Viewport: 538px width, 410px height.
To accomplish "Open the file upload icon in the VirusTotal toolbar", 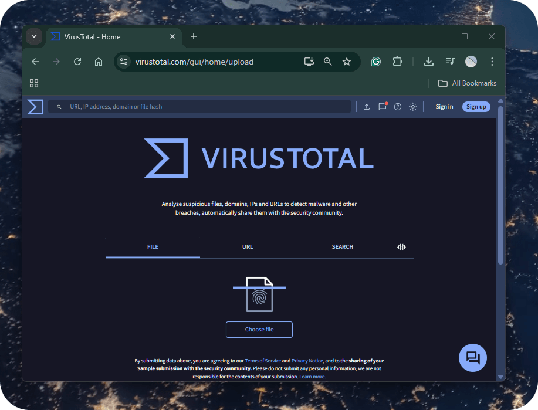I will point(367,107).
